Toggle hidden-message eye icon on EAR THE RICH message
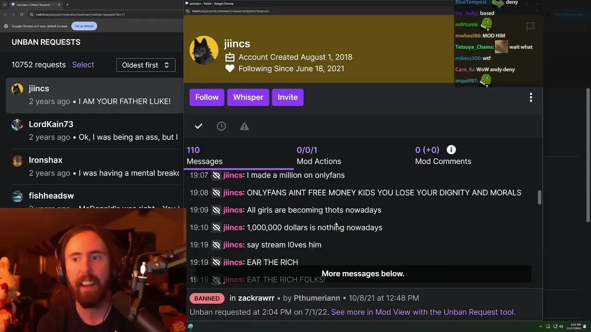 click(x=216, y=262)
